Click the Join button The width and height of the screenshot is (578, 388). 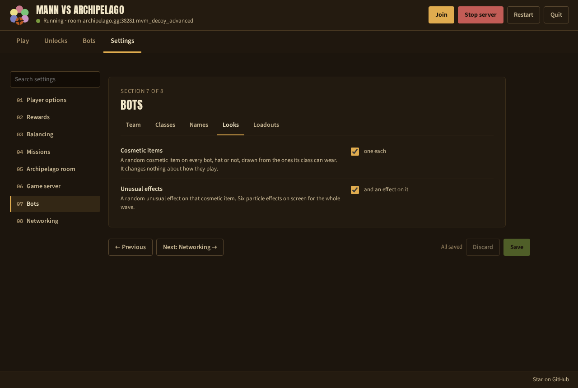(x=441, y=15)
